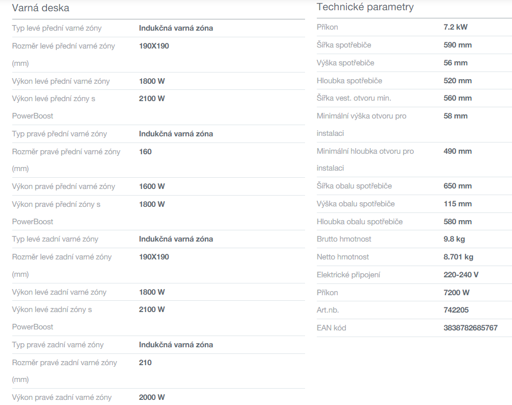Click the 2000 W right rear zone power
The height and width of the screenshot is (405, 512).
click(x=152, y=397)
